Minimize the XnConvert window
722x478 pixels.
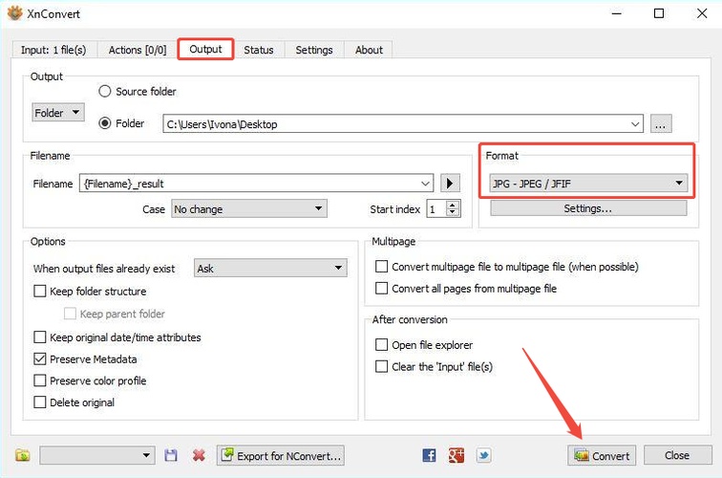(617, 13)
